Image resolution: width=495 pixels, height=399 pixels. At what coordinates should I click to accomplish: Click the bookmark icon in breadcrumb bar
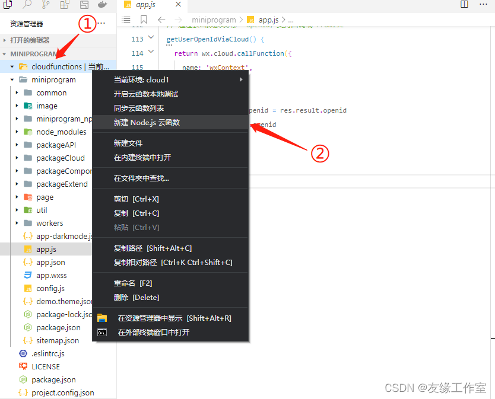tap(144, 20)
